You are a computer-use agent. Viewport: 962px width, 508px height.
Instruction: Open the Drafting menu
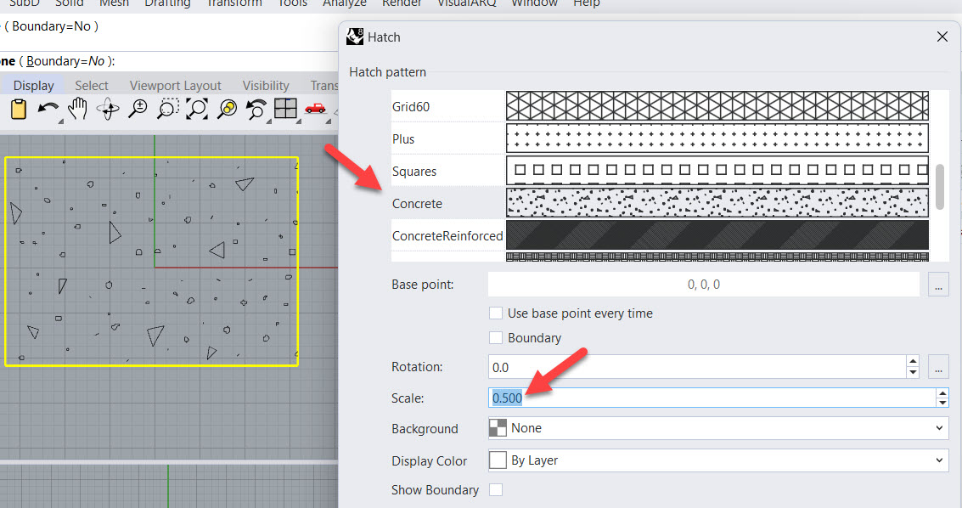point(167,3)
